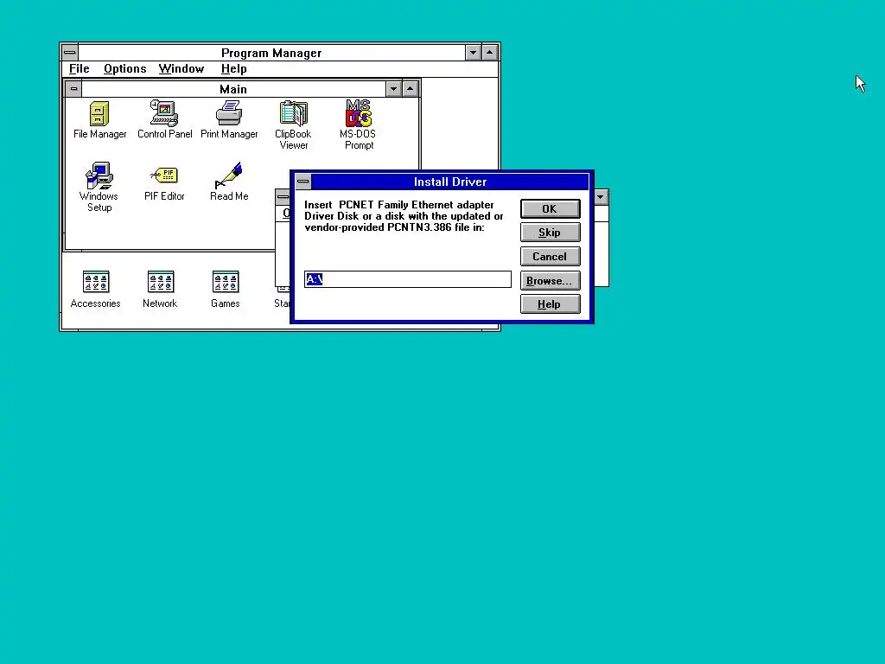Minimize the Main group window
The height and width of the screenshot is (664, 885).
tap(393, 89)
